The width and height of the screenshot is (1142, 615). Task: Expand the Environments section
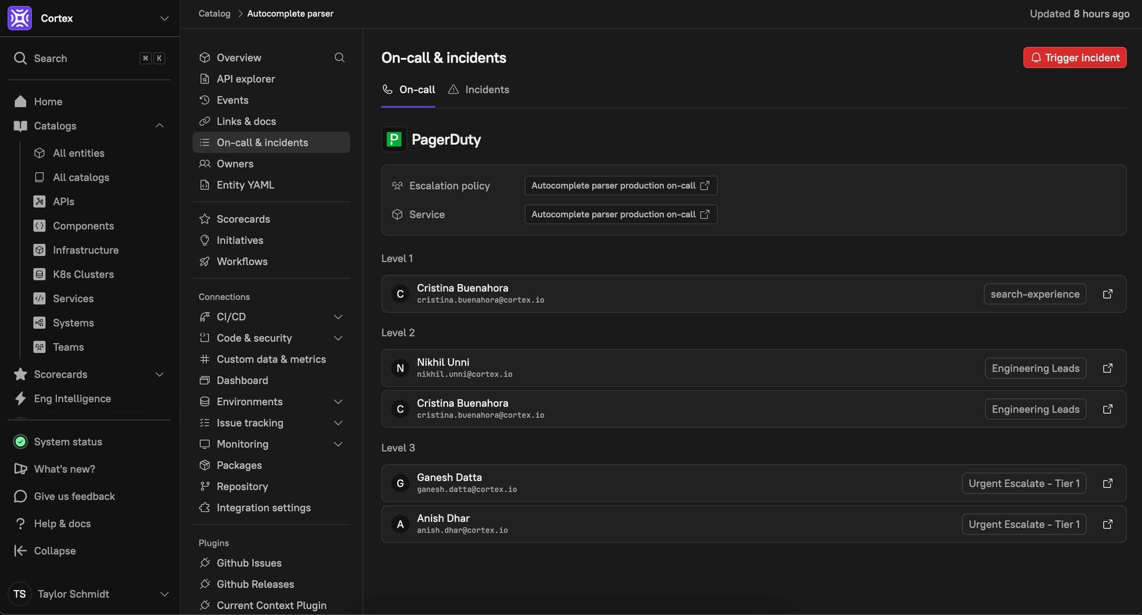point(338,402)
